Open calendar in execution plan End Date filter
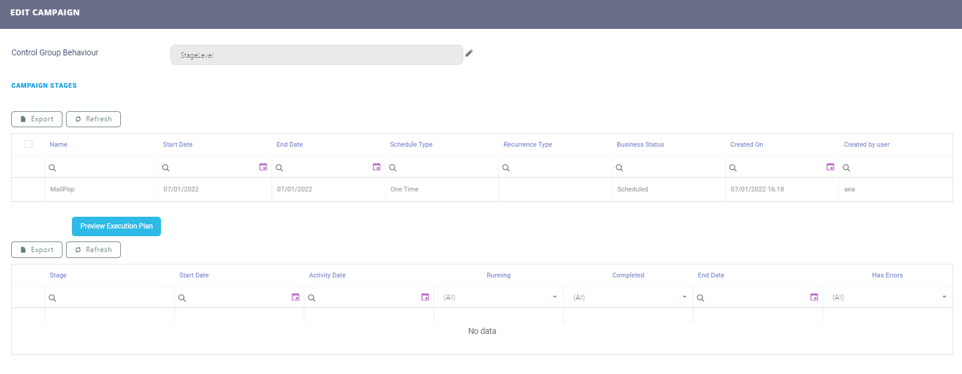This screenshot has width=962, height=374. 814,297
